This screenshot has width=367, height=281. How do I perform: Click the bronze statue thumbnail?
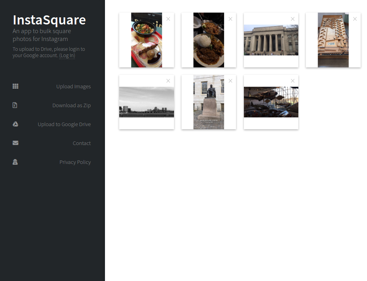point(208,102)
